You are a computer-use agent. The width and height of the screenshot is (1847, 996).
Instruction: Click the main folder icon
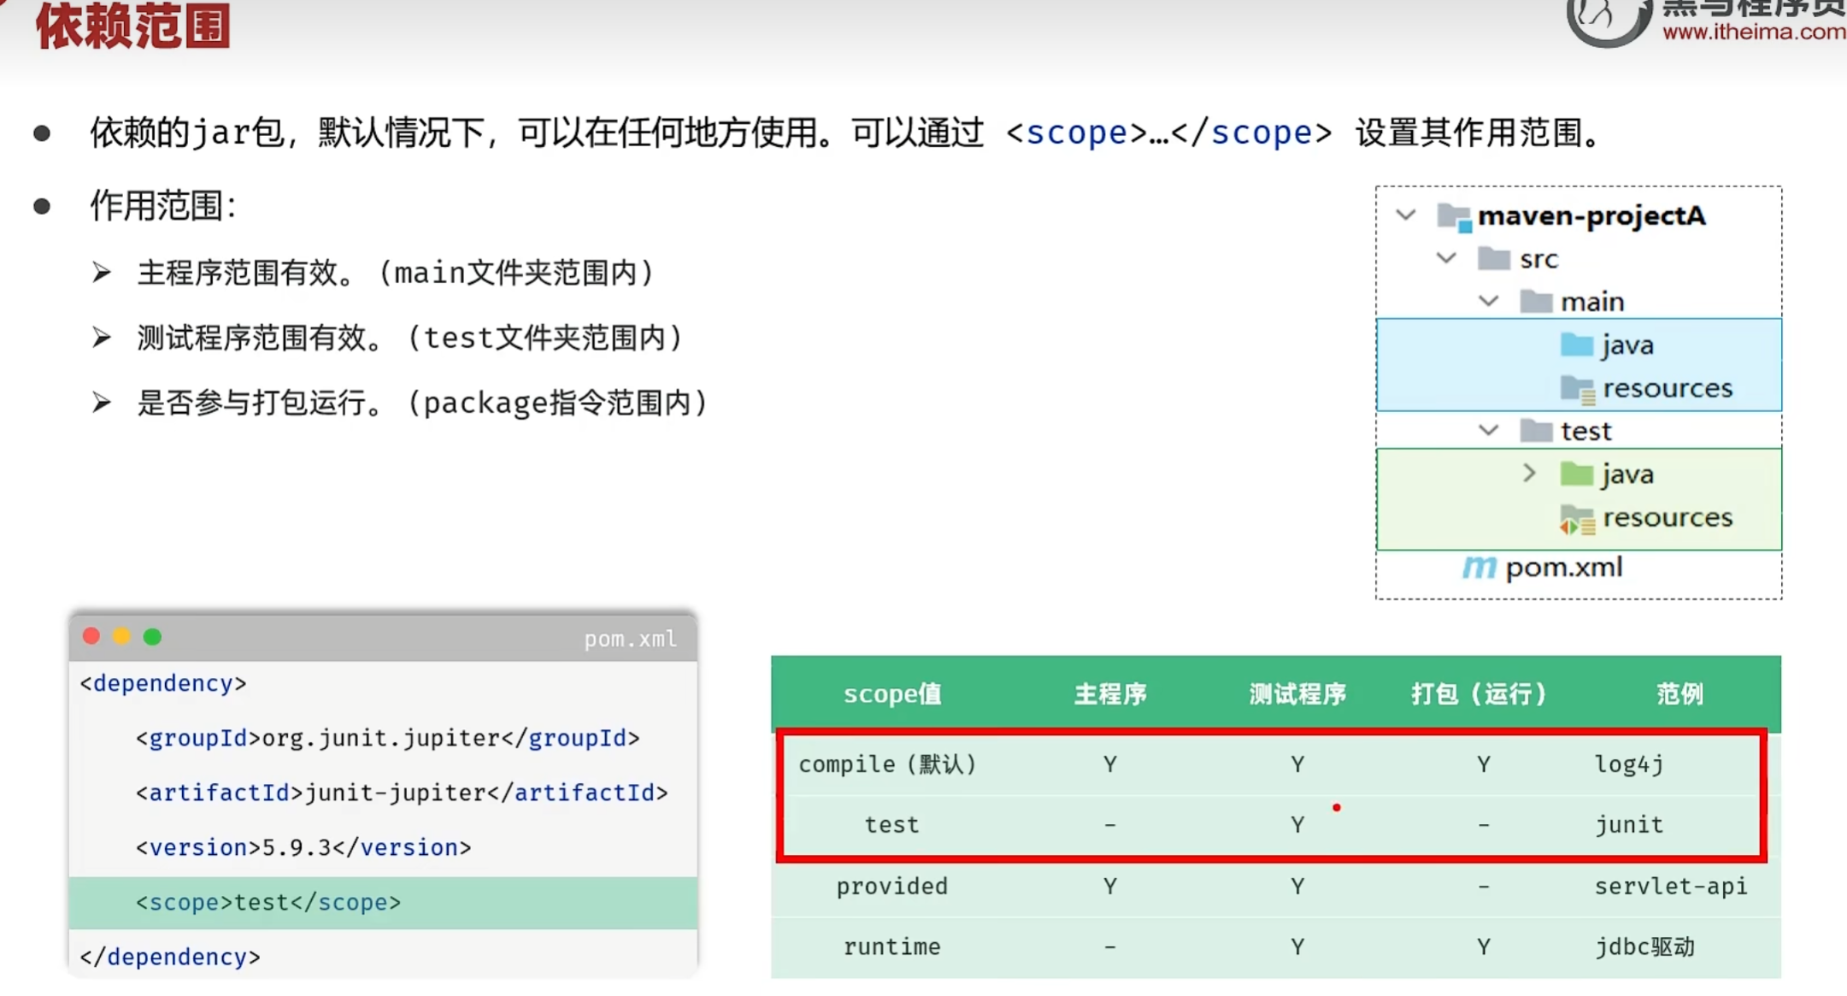[1535, 301]
